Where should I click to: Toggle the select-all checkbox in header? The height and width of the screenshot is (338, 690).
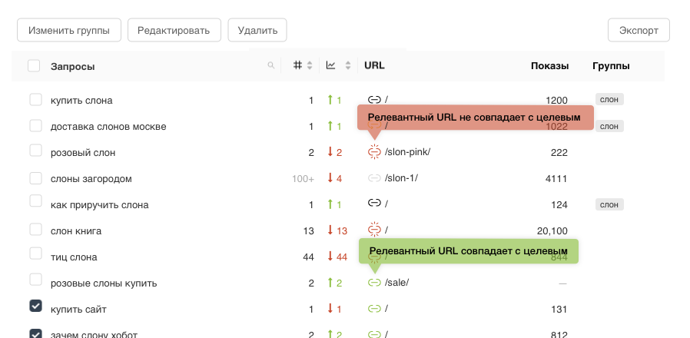[34, 65]
